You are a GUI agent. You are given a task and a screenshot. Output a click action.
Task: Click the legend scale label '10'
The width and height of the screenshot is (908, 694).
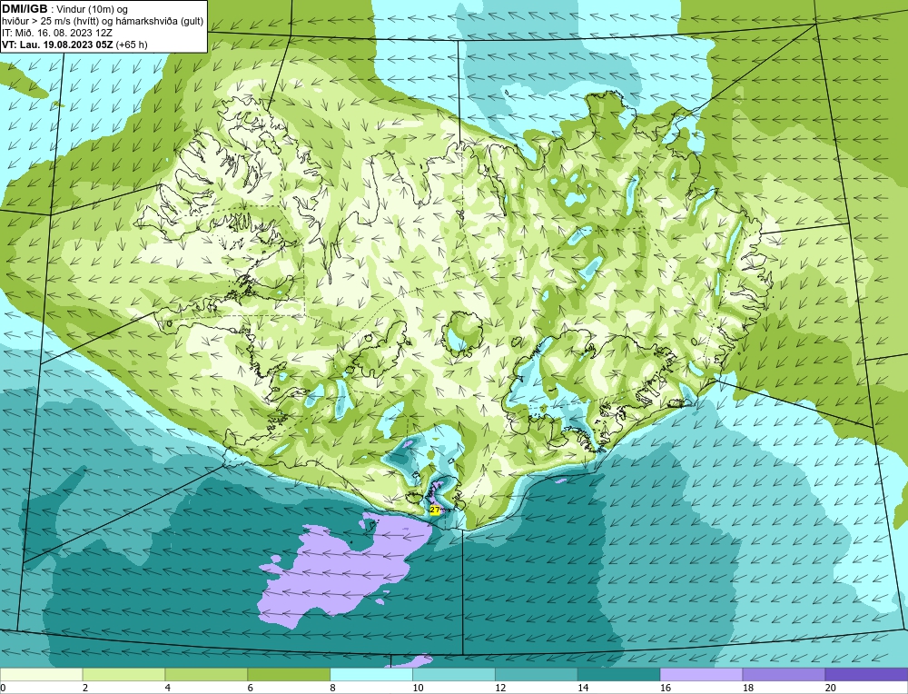pos(418,688)
